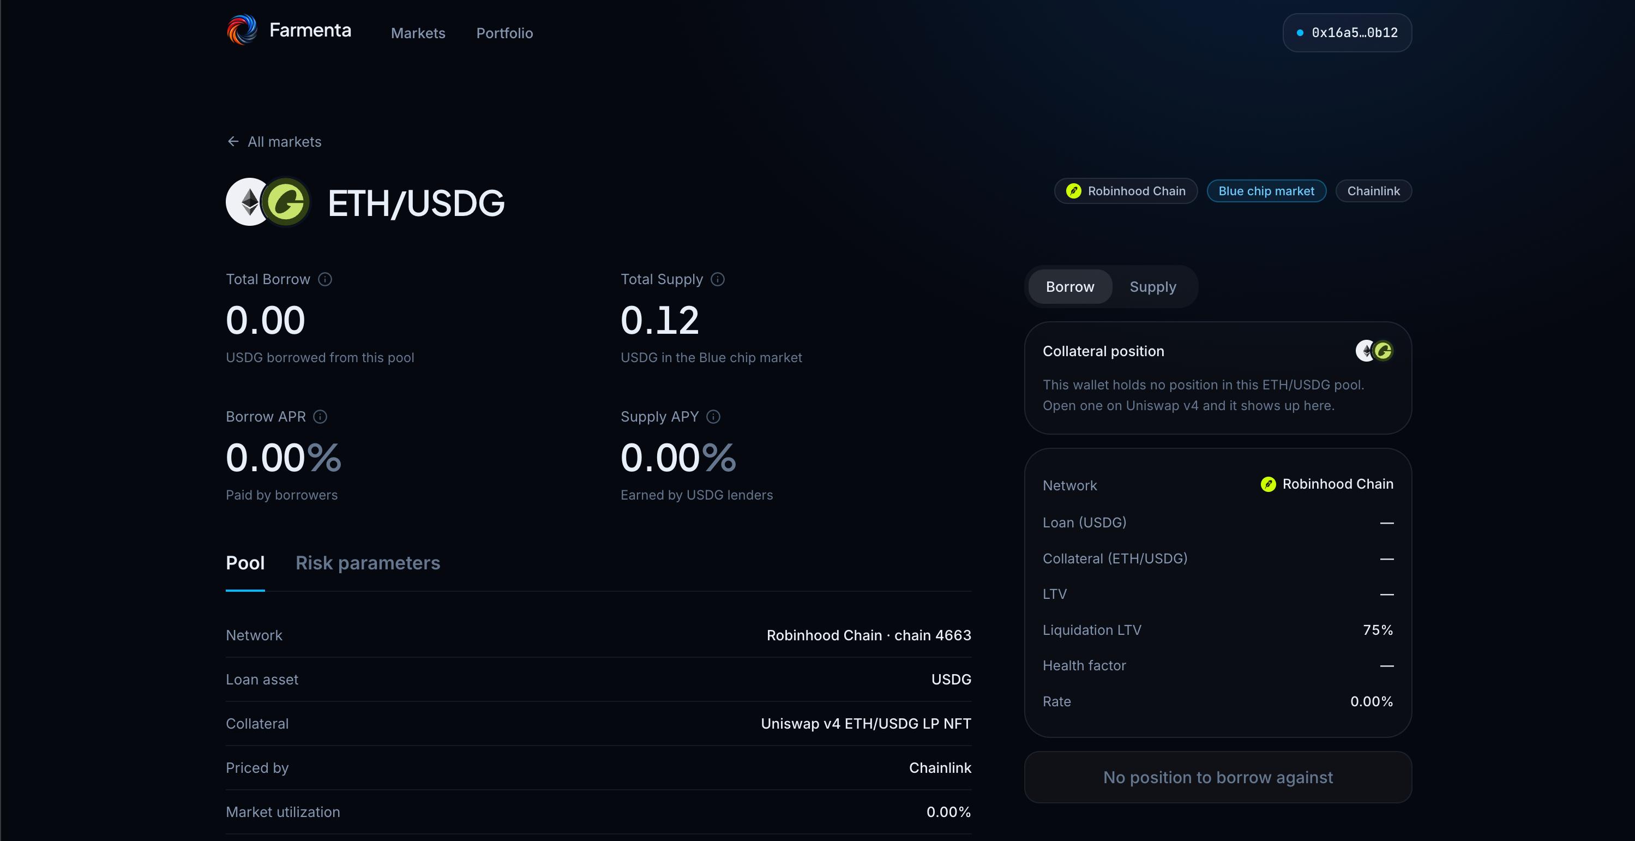Click the Blue chip market tag

pos(1266,191)
